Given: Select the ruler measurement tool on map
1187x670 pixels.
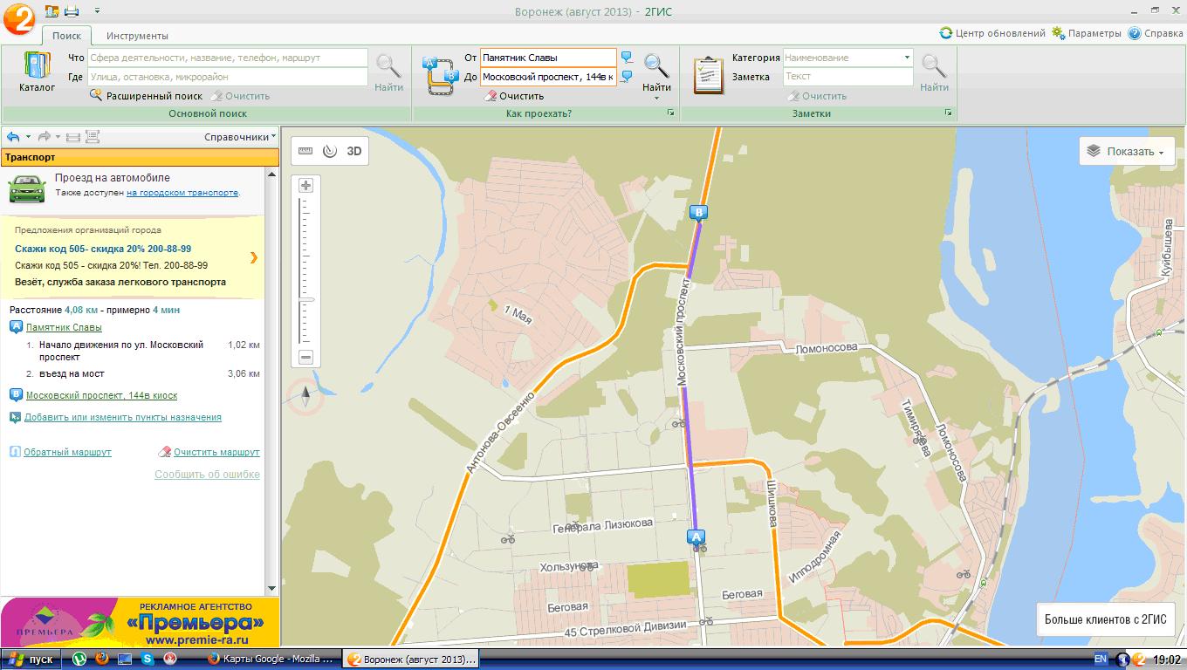Looking at the screenshot, I should 305,151.
